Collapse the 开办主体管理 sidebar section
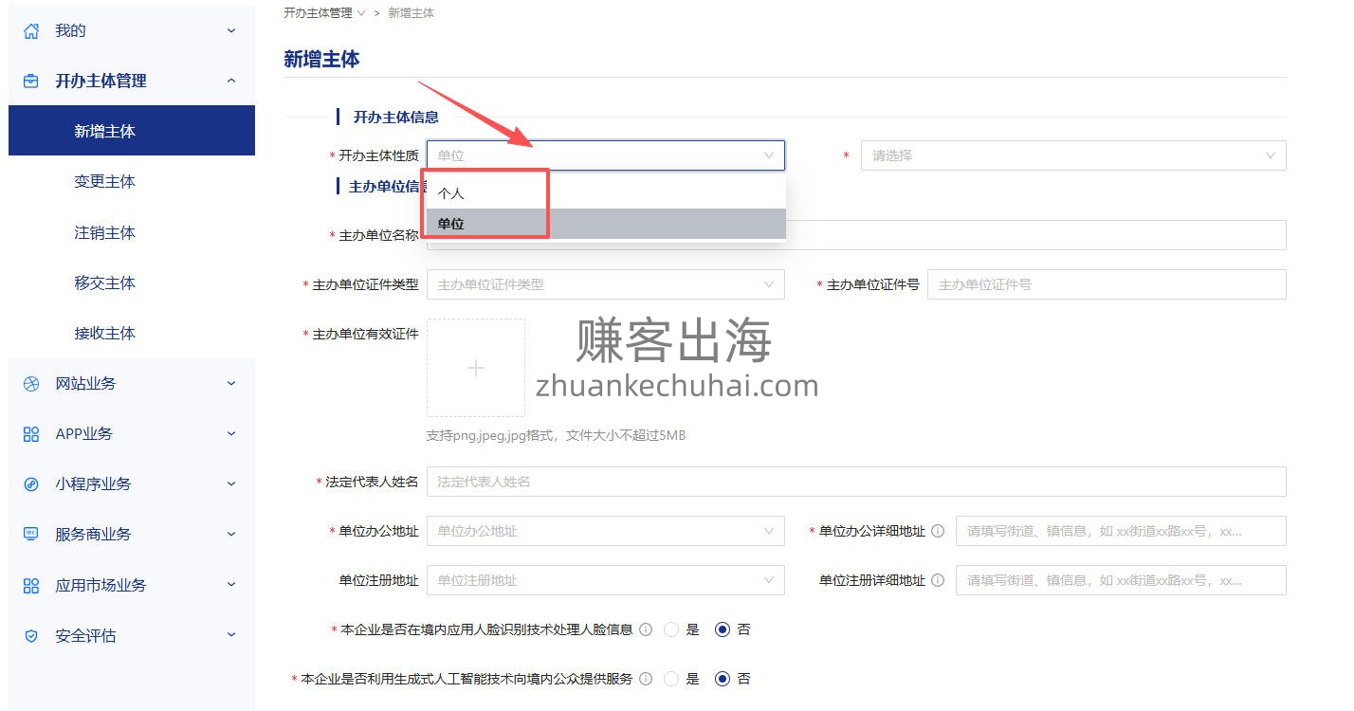This screenshot has width=1354, height=711. [x=231, y=82]
